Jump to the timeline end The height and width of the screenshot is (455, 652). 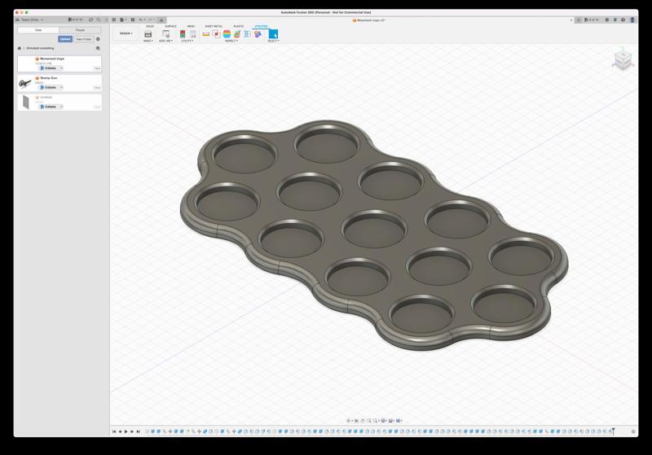pyautogui.click(x=139, y=431)
